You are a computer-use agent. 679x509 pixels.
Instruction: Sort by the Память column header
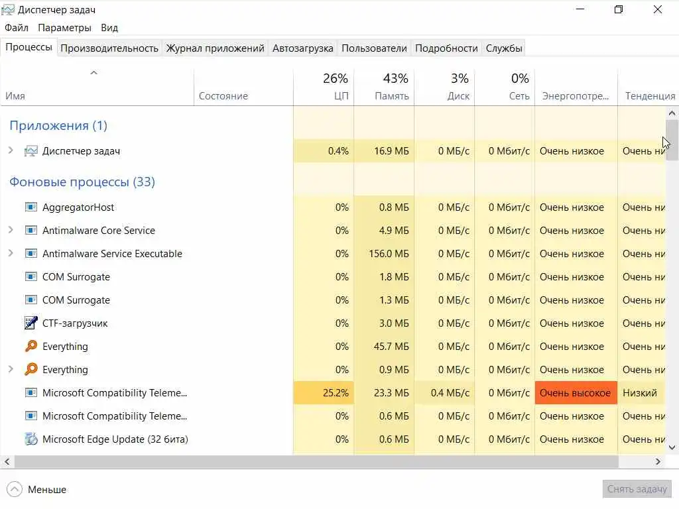[384, 87]
